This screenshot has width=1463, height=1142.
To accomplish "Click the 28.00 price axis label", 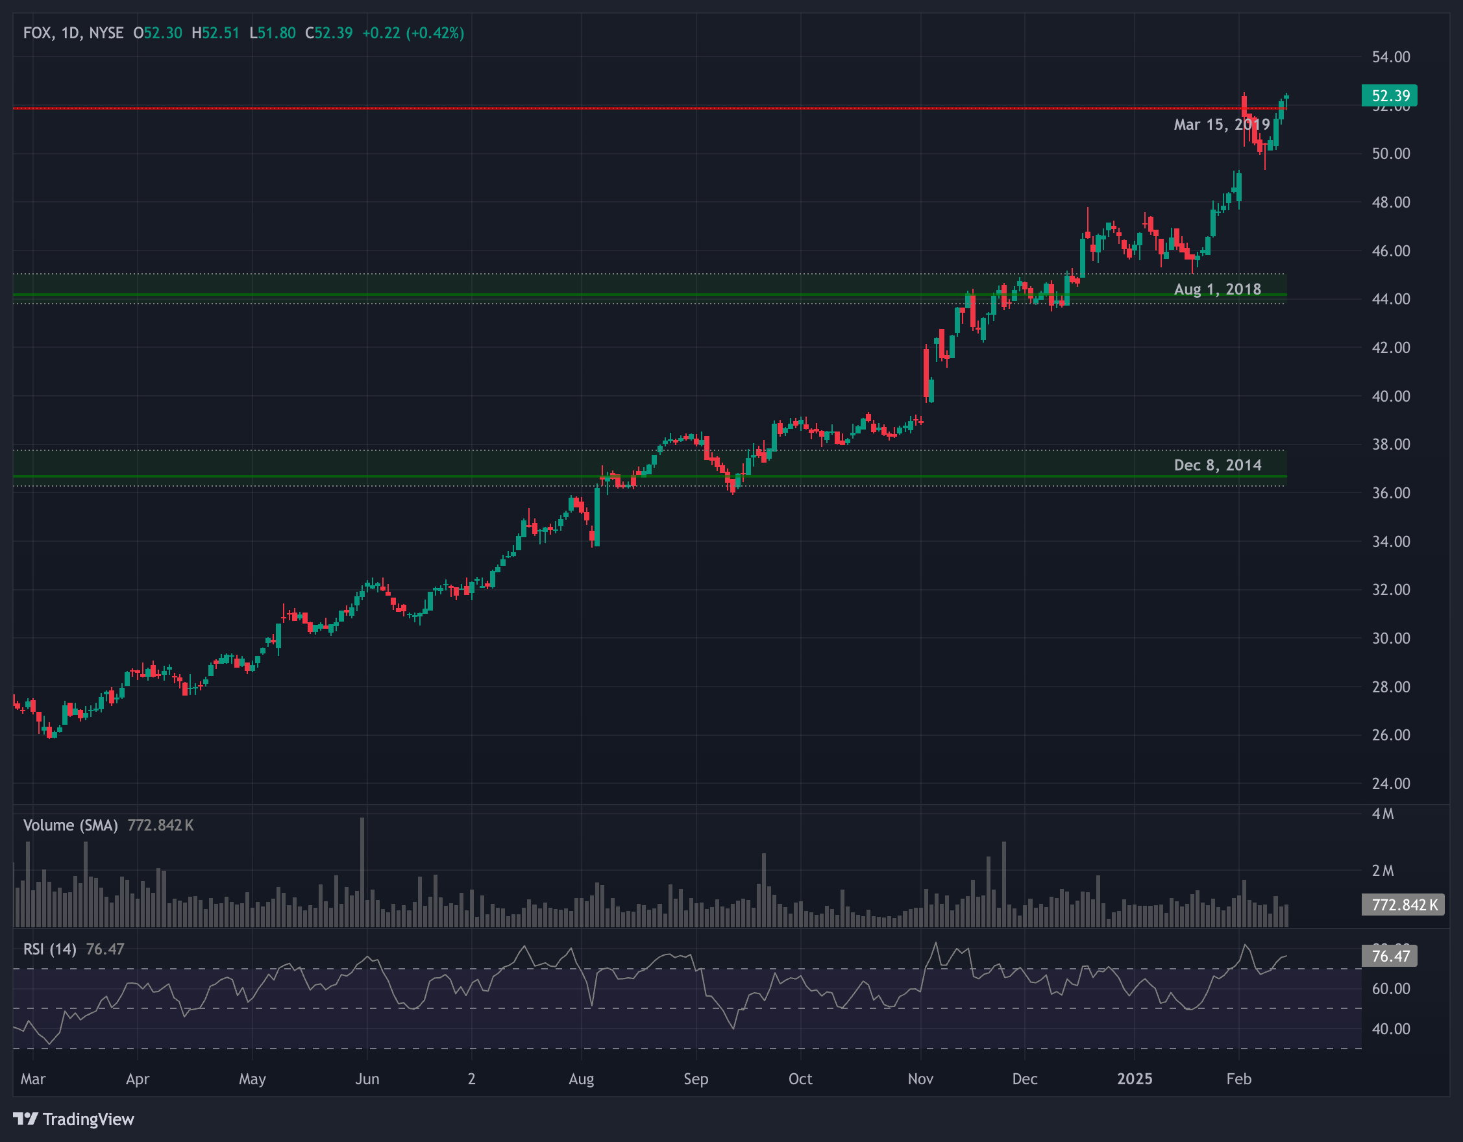I will pos(1391,687).
